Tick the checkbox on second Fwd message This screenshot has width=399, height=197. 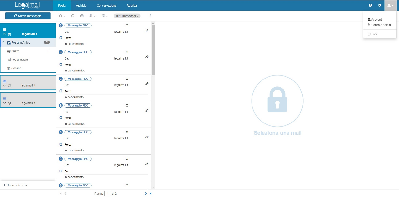(x=61, y=65)
